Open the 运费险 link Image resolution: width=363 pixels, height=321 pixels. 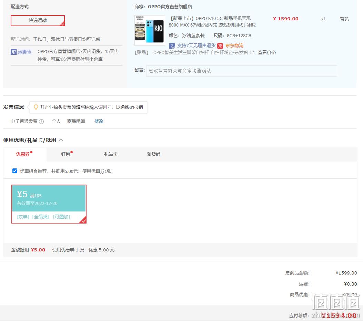coord(24,52)
